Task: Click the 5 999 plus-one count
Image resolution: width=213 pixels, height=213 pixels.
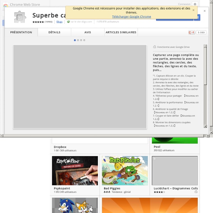Action: [x=201, y=32]
